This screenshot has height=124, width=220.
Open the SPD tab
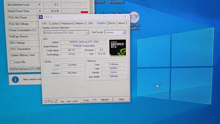91,23
